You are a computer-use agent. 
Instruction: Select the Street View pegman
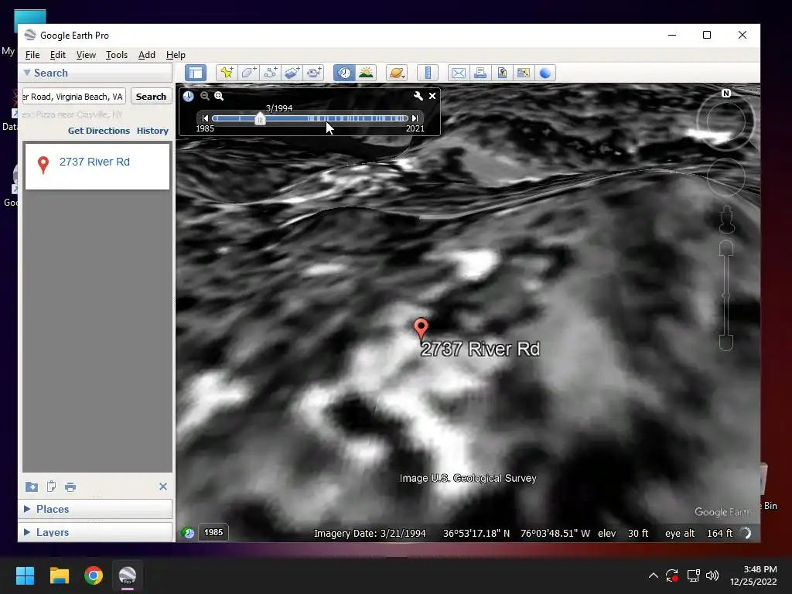[726, 219]
